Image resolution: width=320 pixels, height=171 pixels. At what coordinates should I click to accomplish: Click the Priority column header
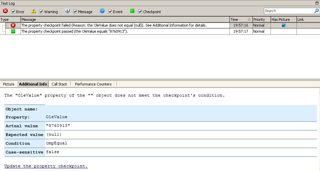pyautogui.click(x=261, y=20)
